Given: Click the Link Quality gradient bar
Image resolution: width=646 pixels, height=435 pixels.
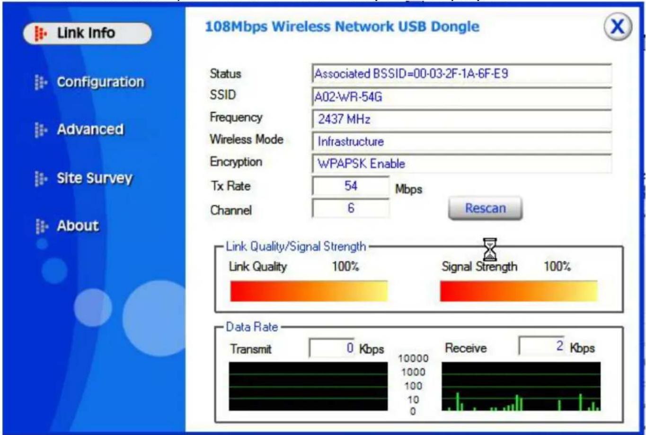Looking at the screenshot, I should click(x=309, y=291).
